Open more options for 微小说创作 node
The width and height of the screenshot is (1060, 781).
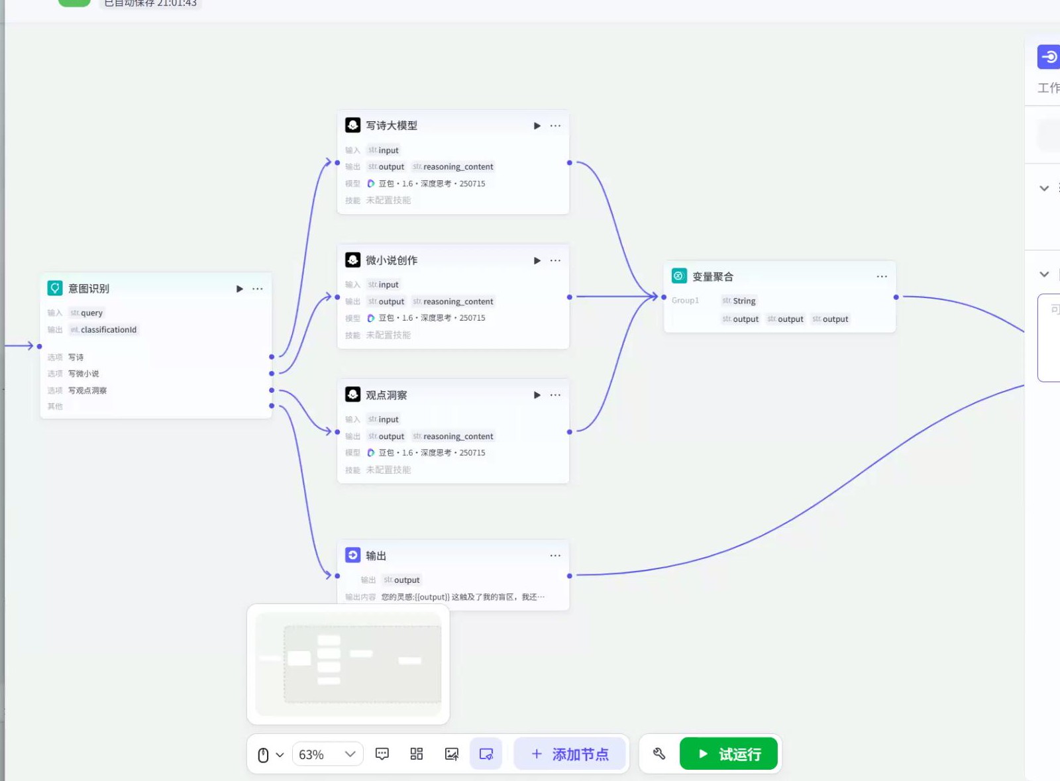tap(555, 260)
